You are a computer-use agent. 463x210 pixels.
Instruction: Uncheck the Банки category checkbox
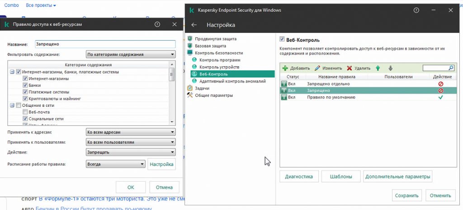(26, 85)
